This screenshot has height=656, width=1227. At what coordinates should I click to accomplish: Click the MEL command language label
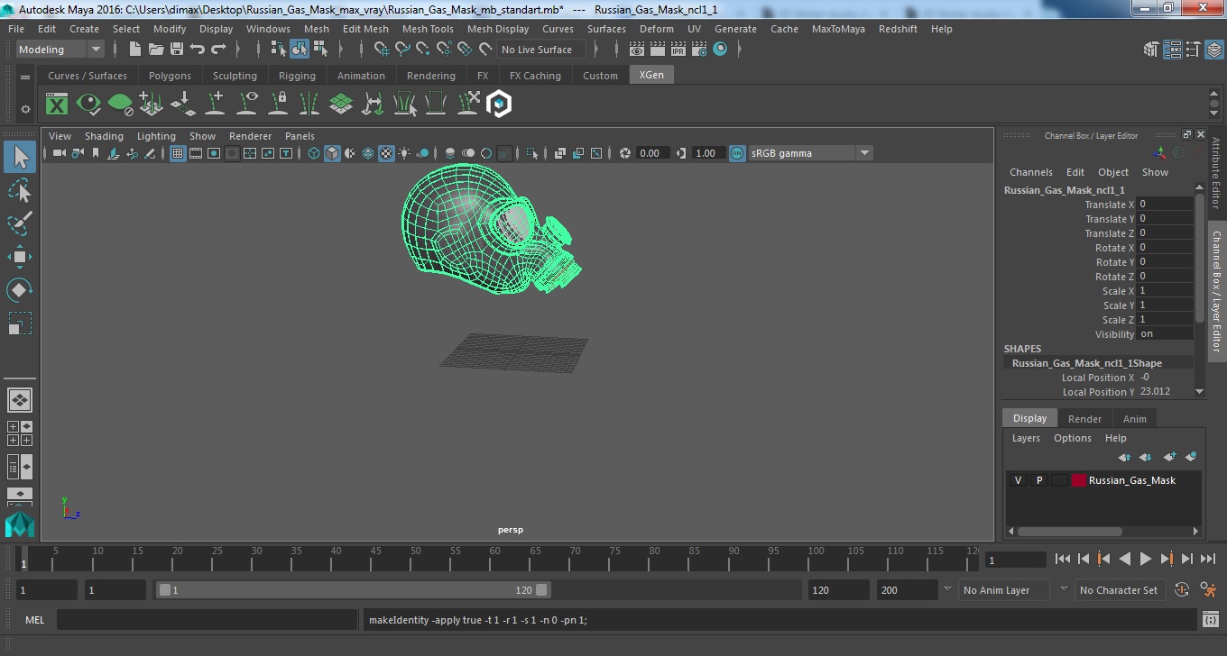(x=34, y=620)
